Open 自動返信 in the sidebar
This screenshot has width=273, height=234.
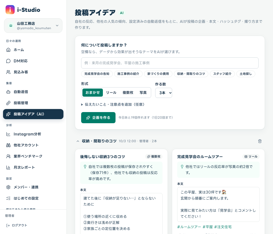click(x=33, y=92)
